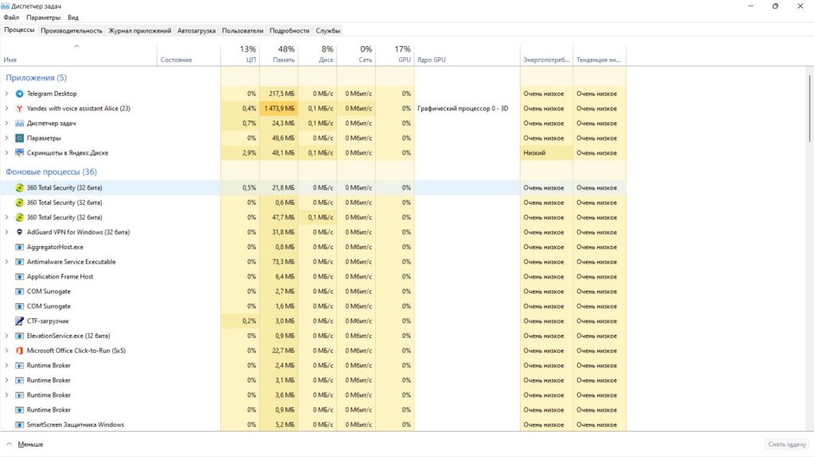Click the 1 473,9 МБ memory cell
This screenshot has height=457, width=814.
tap(279, 109)
